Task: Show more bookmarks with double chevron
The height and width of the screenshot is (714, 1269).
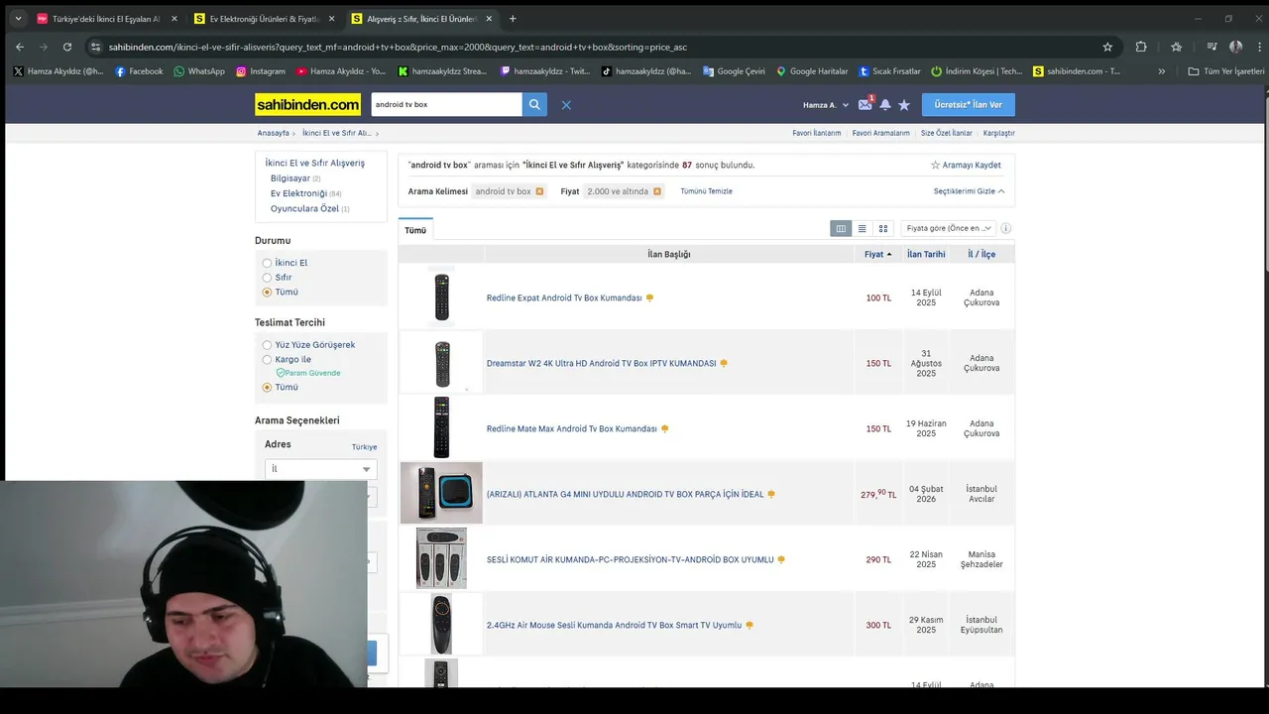Action: coord(1161,71)
